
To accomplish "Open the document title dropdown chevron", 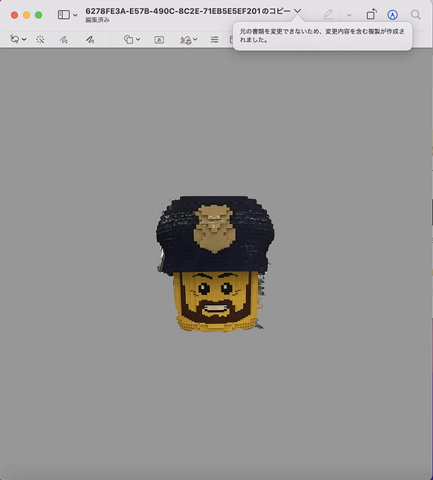I will point(297,11).
